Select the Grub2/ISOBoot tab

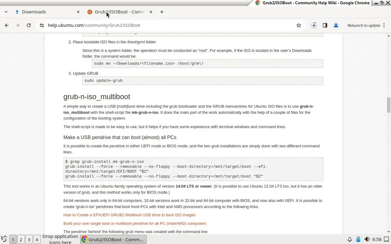click(x=120, y=12)
